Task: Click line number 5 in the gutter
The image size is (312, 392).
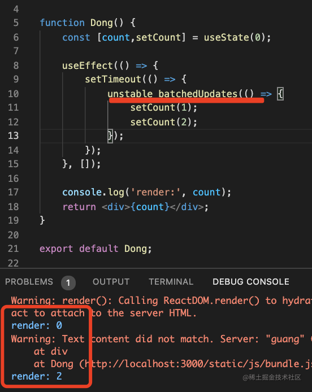Action: tap(16, 23)
